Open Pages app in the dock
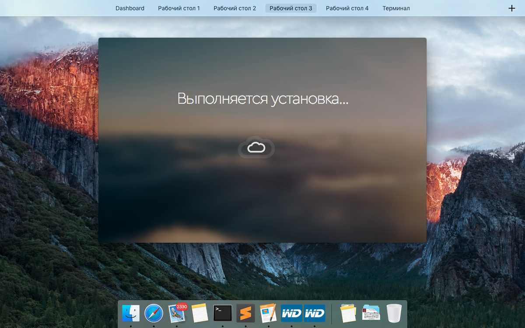The height and width of the screenshot is (328, 525). [268, 313]
